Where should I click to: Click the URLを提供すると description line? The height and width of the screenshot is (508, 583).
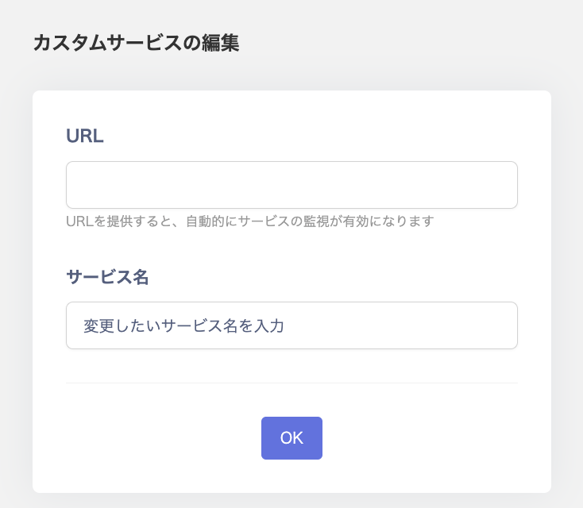point(249,221)
